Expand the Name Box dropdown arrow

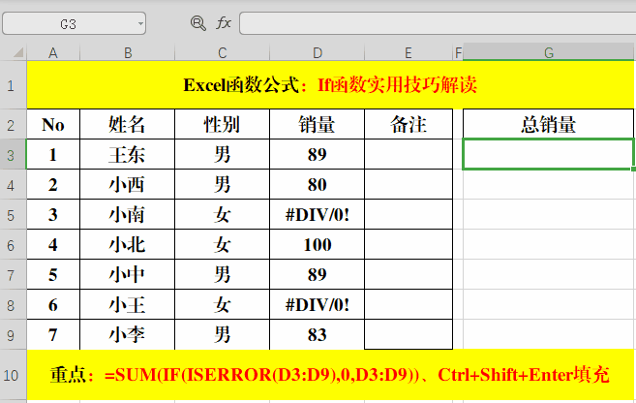click(140, 23)
